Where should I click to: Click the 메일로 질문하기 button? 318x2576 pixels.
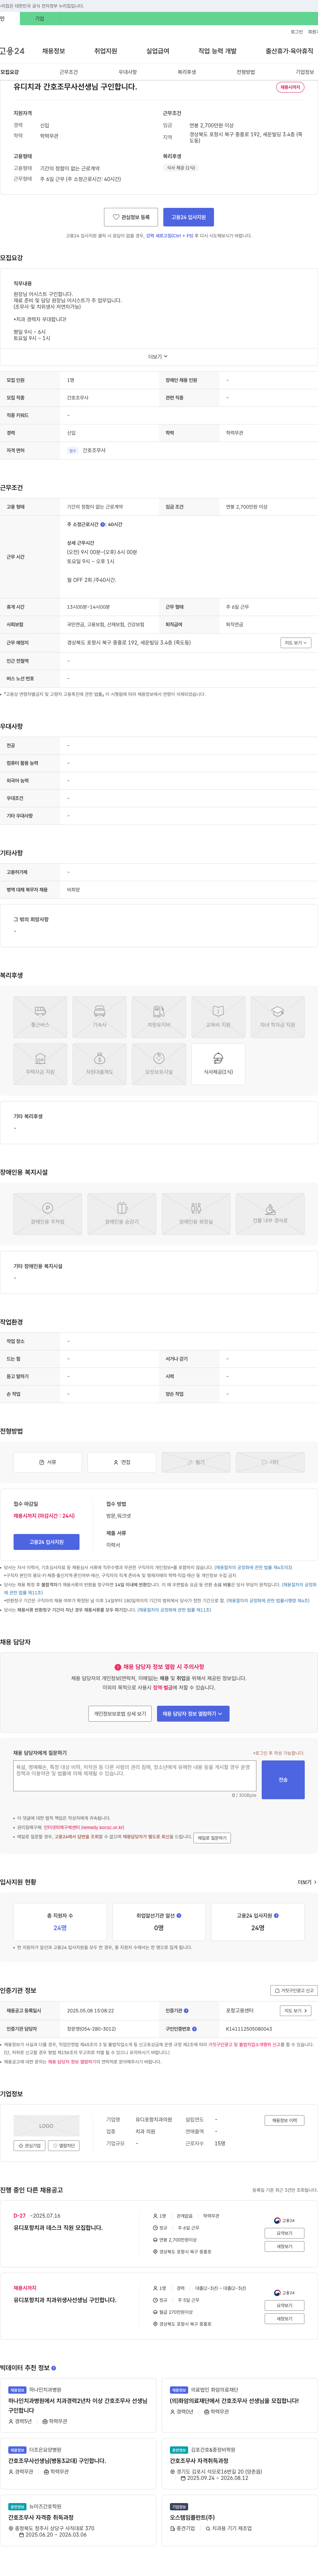coord(212,1838)
